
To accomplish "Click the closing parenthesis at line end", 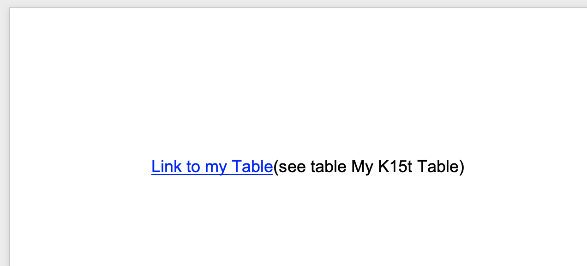I will (462, 167).
